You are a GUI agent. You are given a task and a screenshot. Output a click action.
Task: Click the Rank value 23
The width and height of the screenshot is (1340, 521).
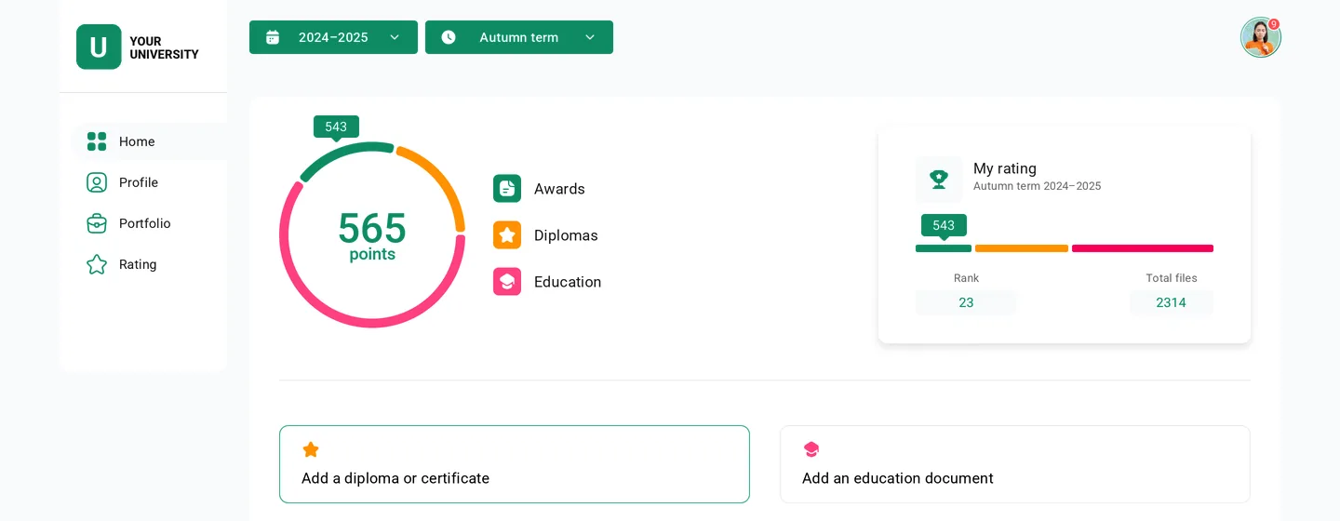[966, 302]
